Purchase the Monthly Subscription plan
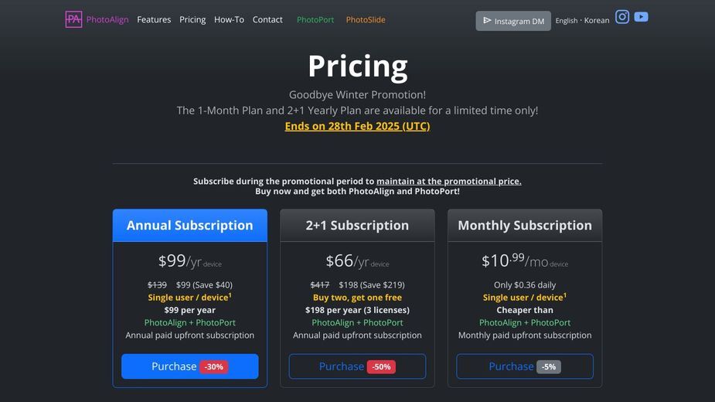 525,366
